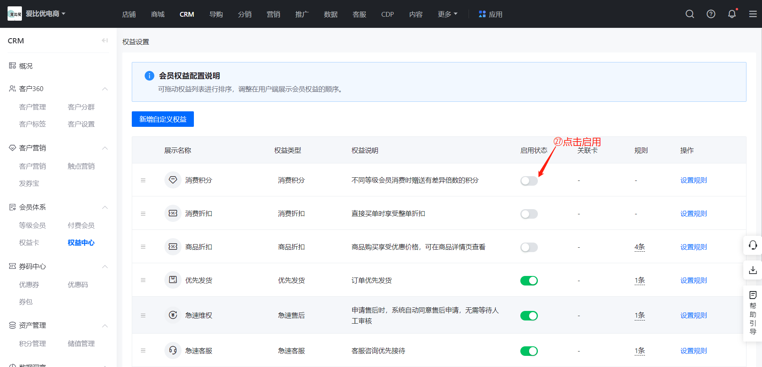Switch to the 商城 tab

click(158, 14)
